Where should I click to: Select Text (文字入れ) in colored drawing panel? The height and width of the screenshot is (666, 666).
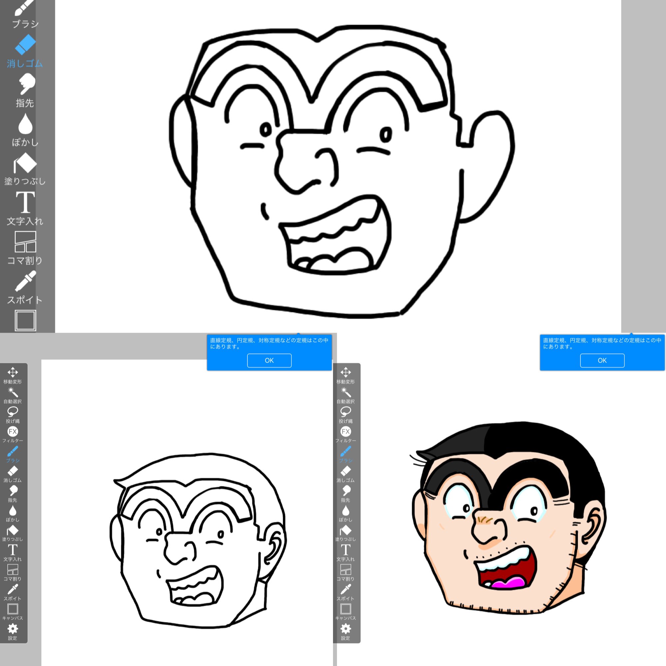346,552
